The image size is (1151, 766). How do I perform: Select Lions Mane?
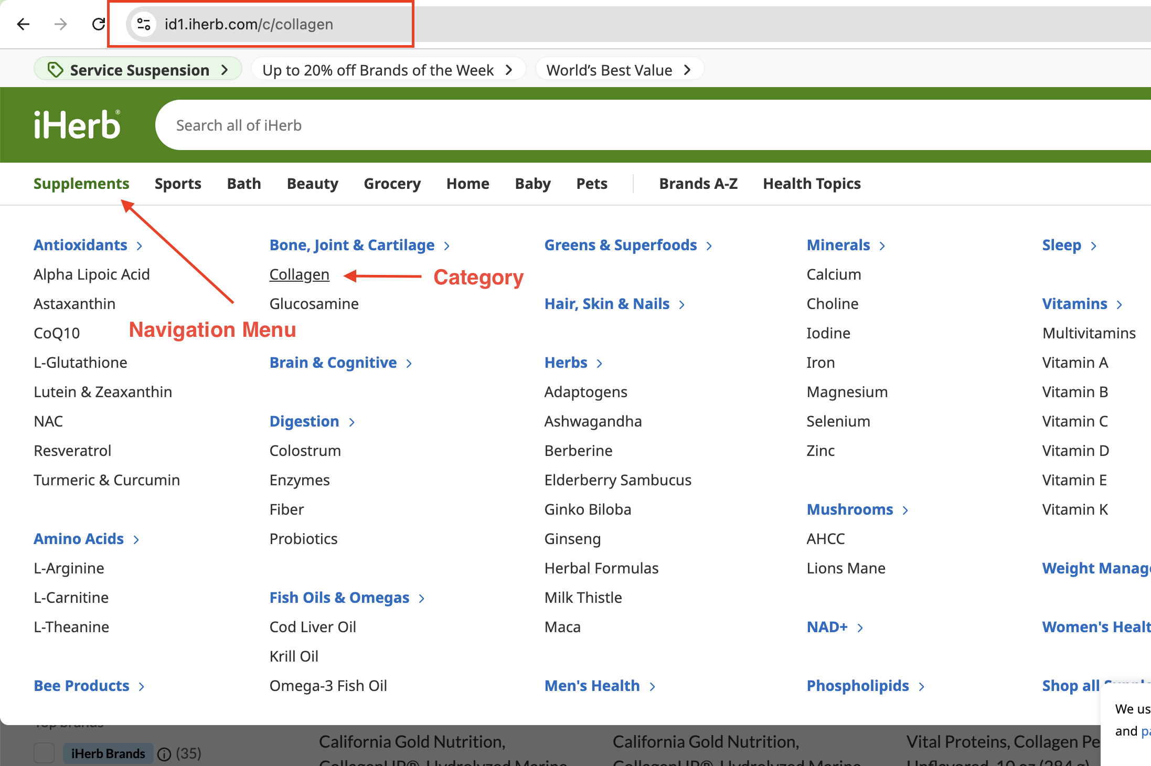[x=846, y=568]
